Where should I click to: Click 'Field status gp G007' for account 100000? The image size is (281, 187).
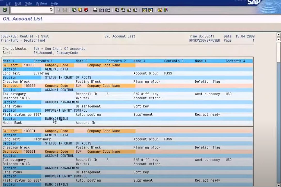coord(22,115)
